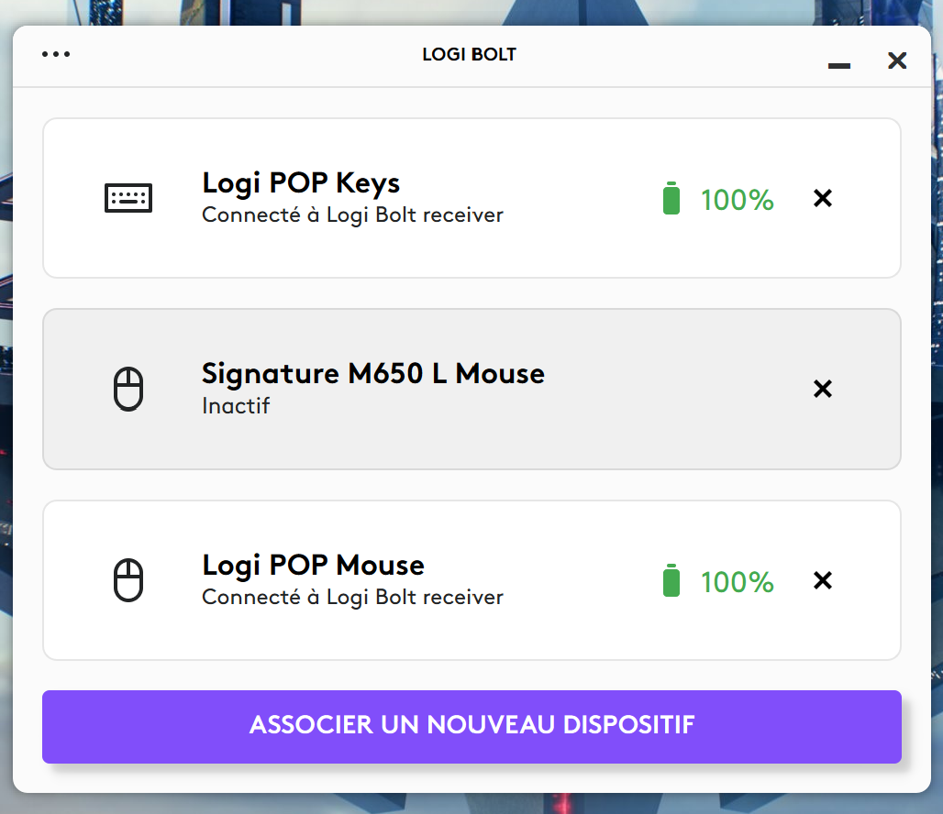Click POP Keys 'Connecté à Logi Bolt receiver' text
The height and width of the screenshot is (814, 943).
(352, 215)
